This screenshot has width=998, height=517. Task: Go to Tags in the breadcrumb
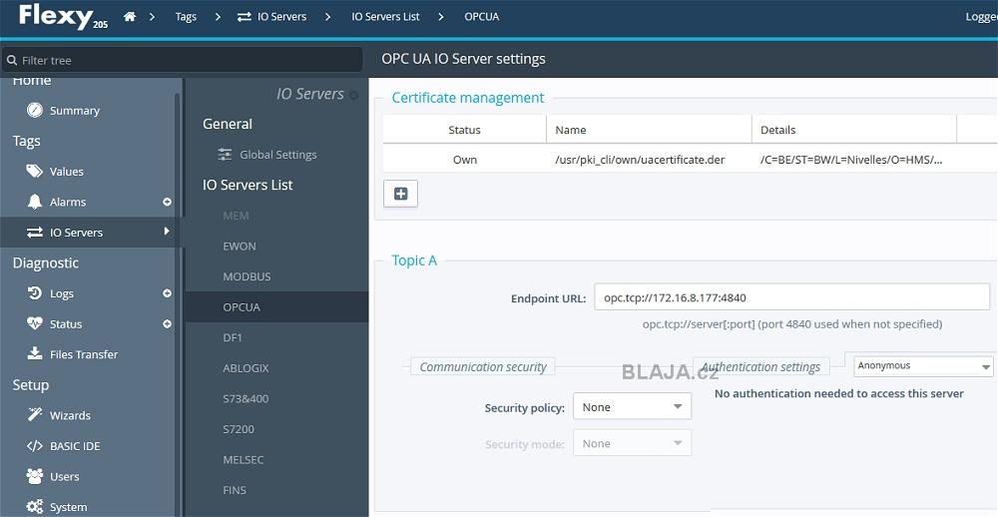point(186,17)
